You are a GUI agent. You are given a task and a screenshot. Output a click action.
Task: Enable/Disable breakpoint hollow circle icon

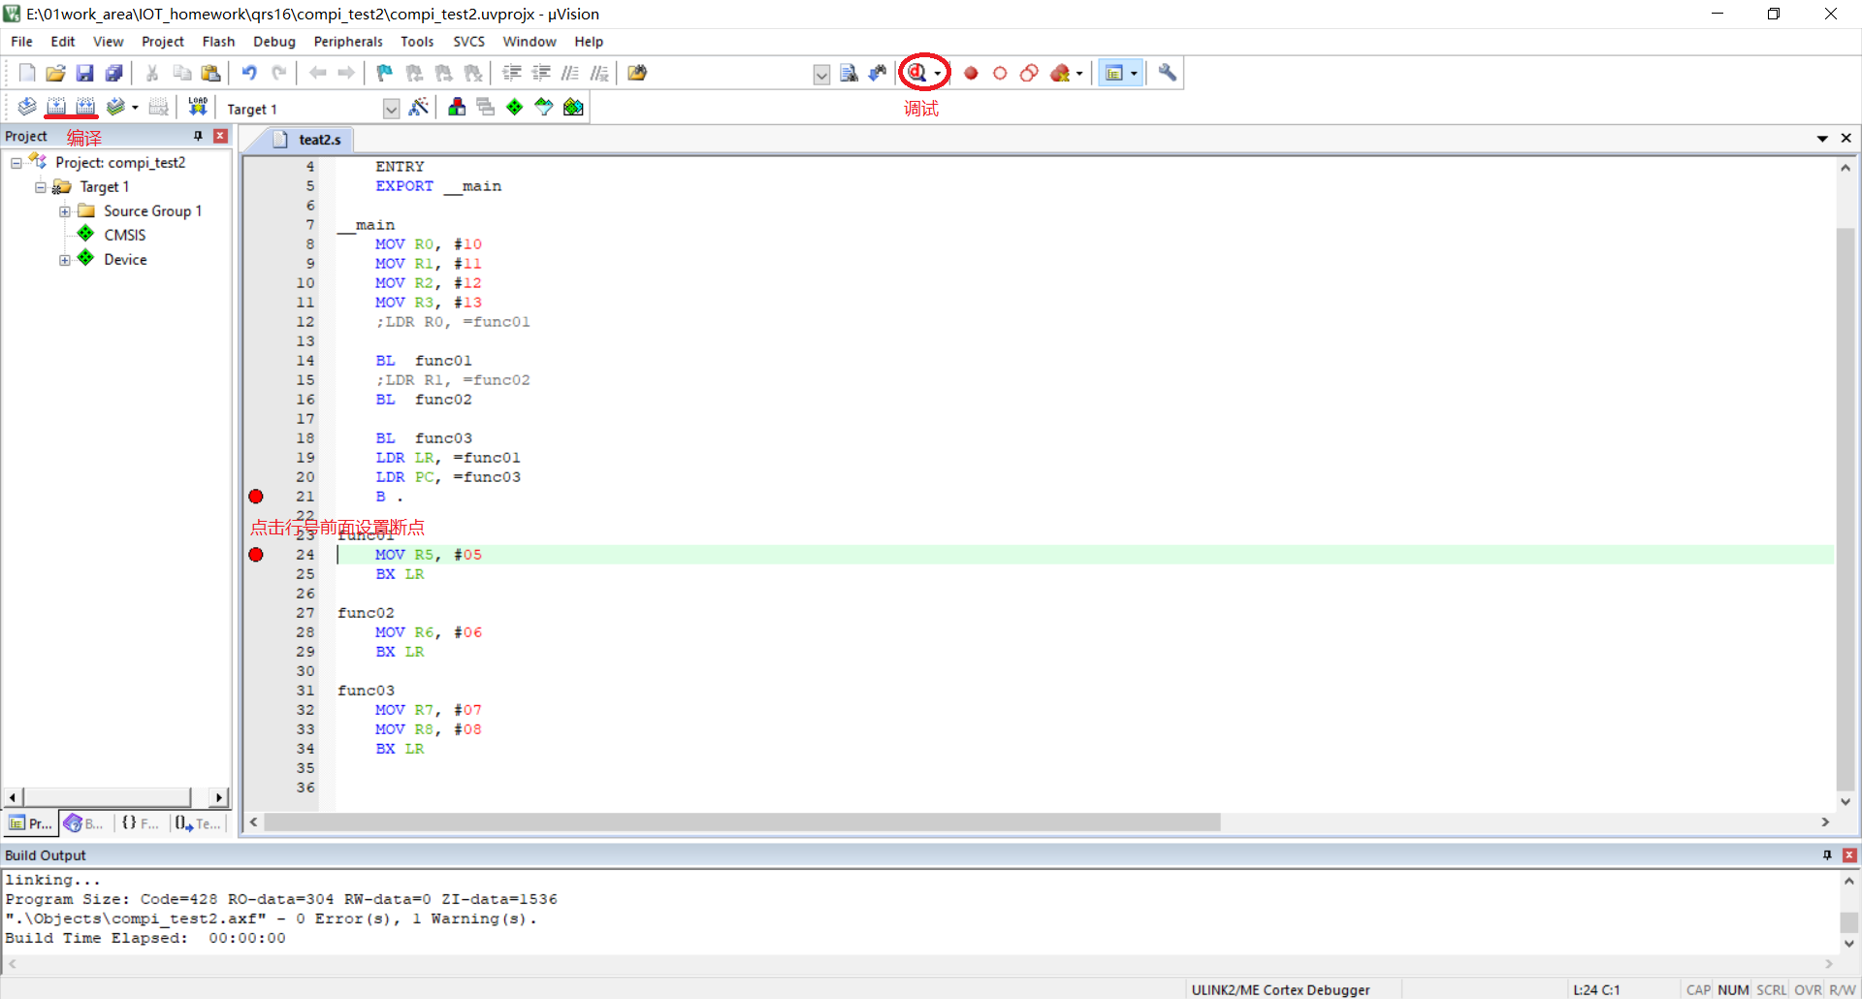click(x=1000, y=73)
